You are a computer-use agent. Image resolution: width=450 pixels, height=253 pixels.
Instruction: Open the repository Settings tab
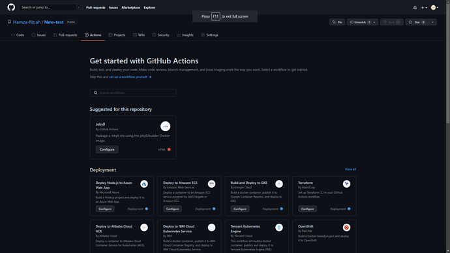click(209, 35)
